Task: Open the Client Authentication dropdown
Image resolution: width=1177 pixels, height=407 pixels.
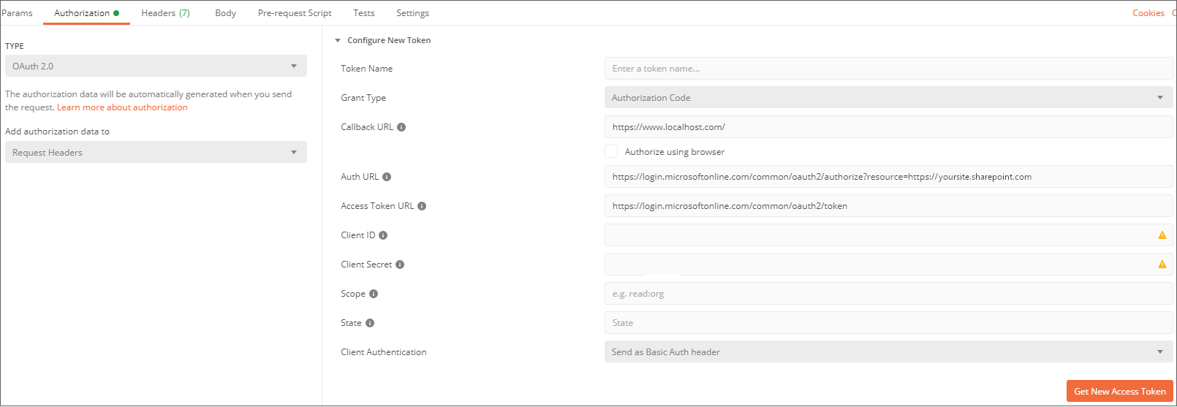Action: [888, 351]
